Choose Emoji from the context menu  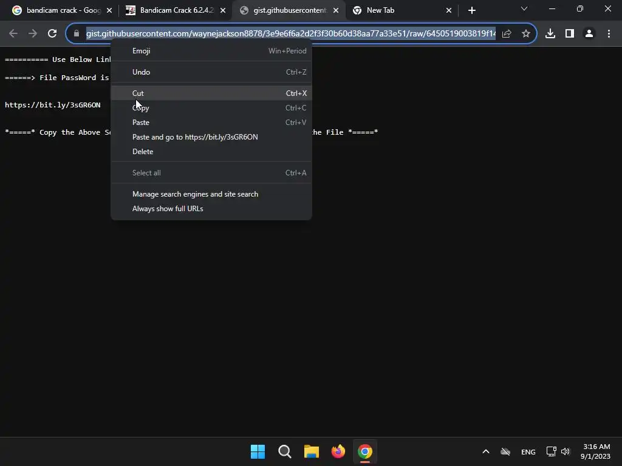click(211, 51)
